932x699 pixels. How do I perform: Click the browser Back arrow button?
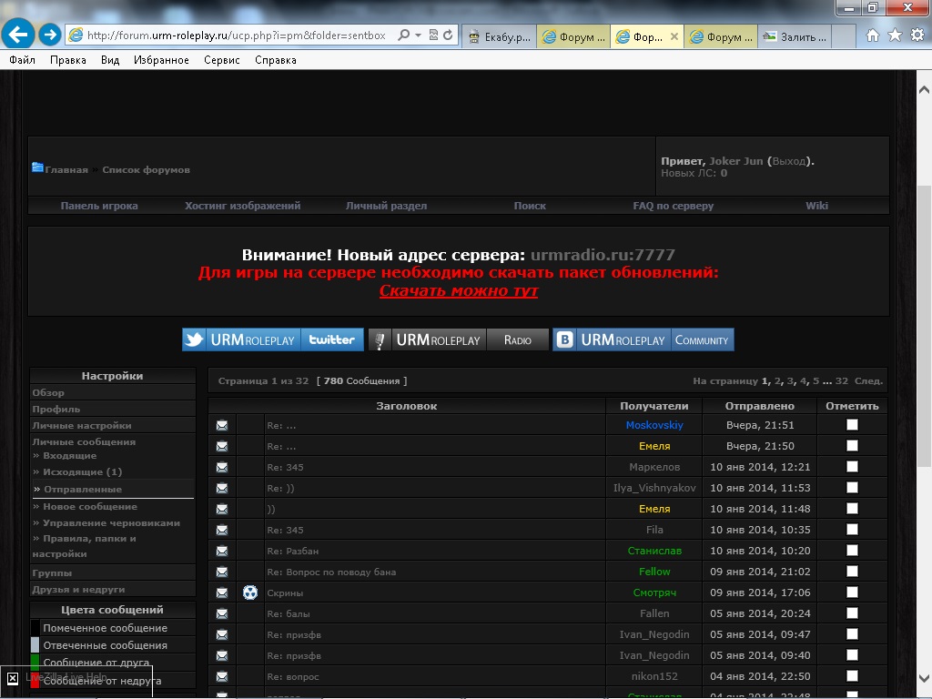pyautogui.click(x=18, y=35)
